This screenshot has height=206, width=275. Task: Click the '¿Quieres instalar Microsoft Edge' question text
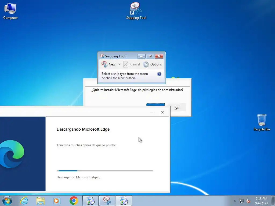137,90
